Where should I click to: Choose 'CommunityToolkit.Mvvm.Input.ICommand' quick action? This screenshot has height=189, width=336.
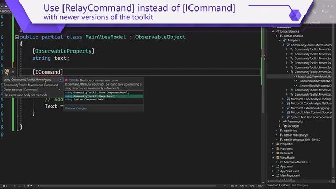(x=30, y=85)
